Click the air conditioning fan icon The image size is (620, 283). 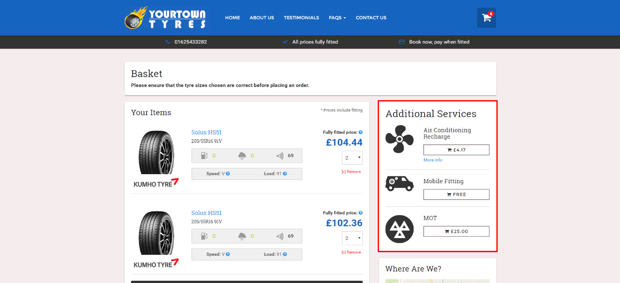click(x=400, y=139)
